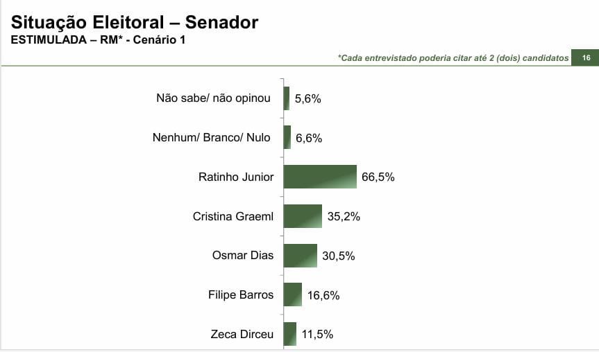Click the Não sabe/ não opinou bar
Image resolution: width=599 pixels, height=352 pixels.
287,98
